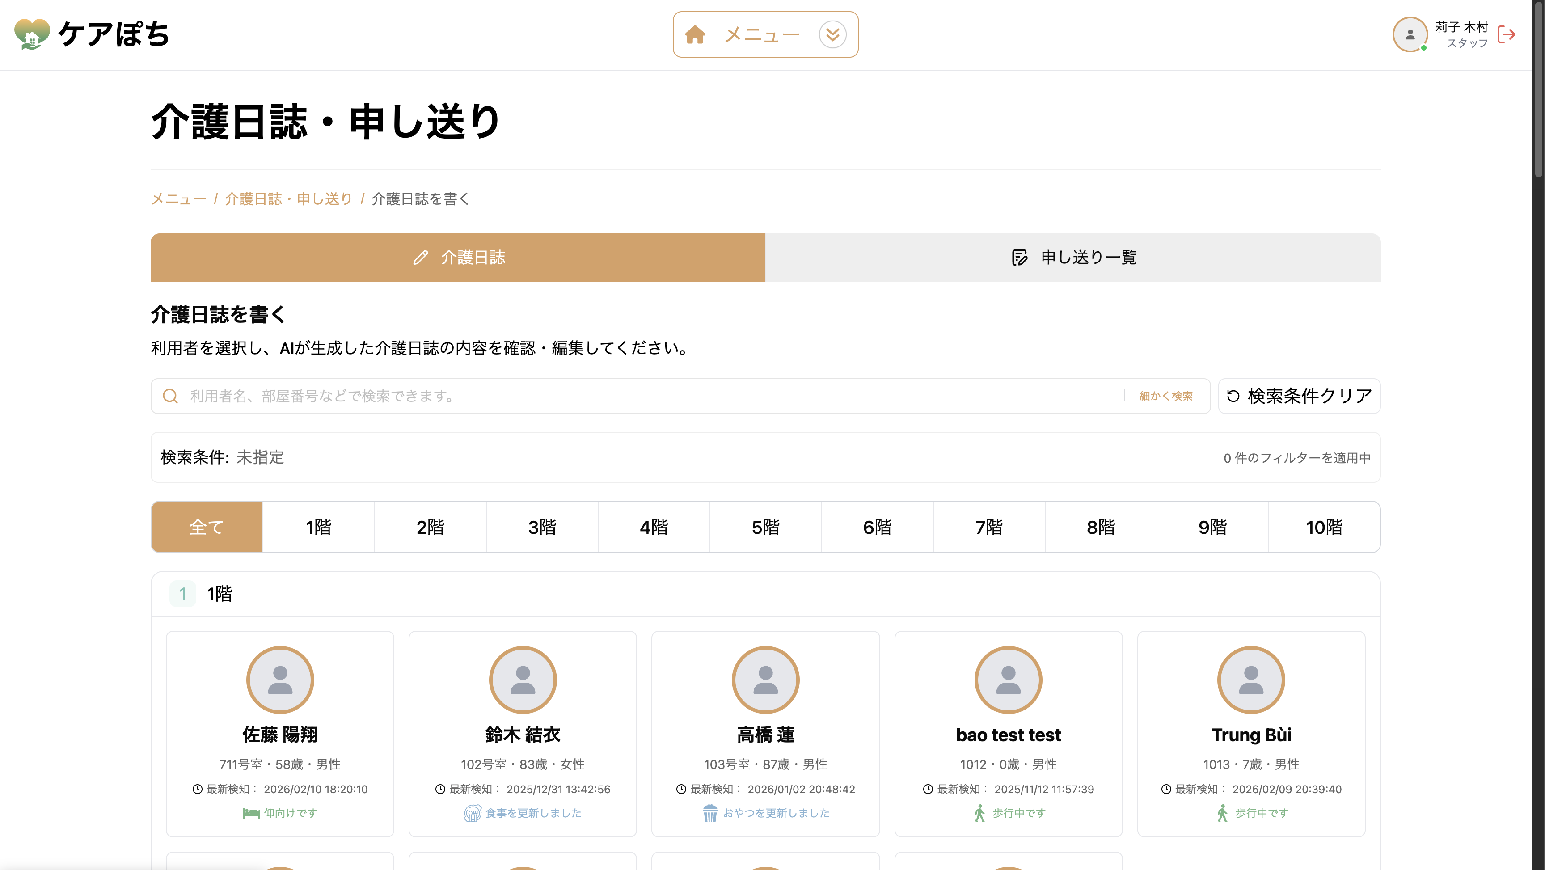Select the 10階 floor filter
1545x870 pixels.
click(1324, 527)
